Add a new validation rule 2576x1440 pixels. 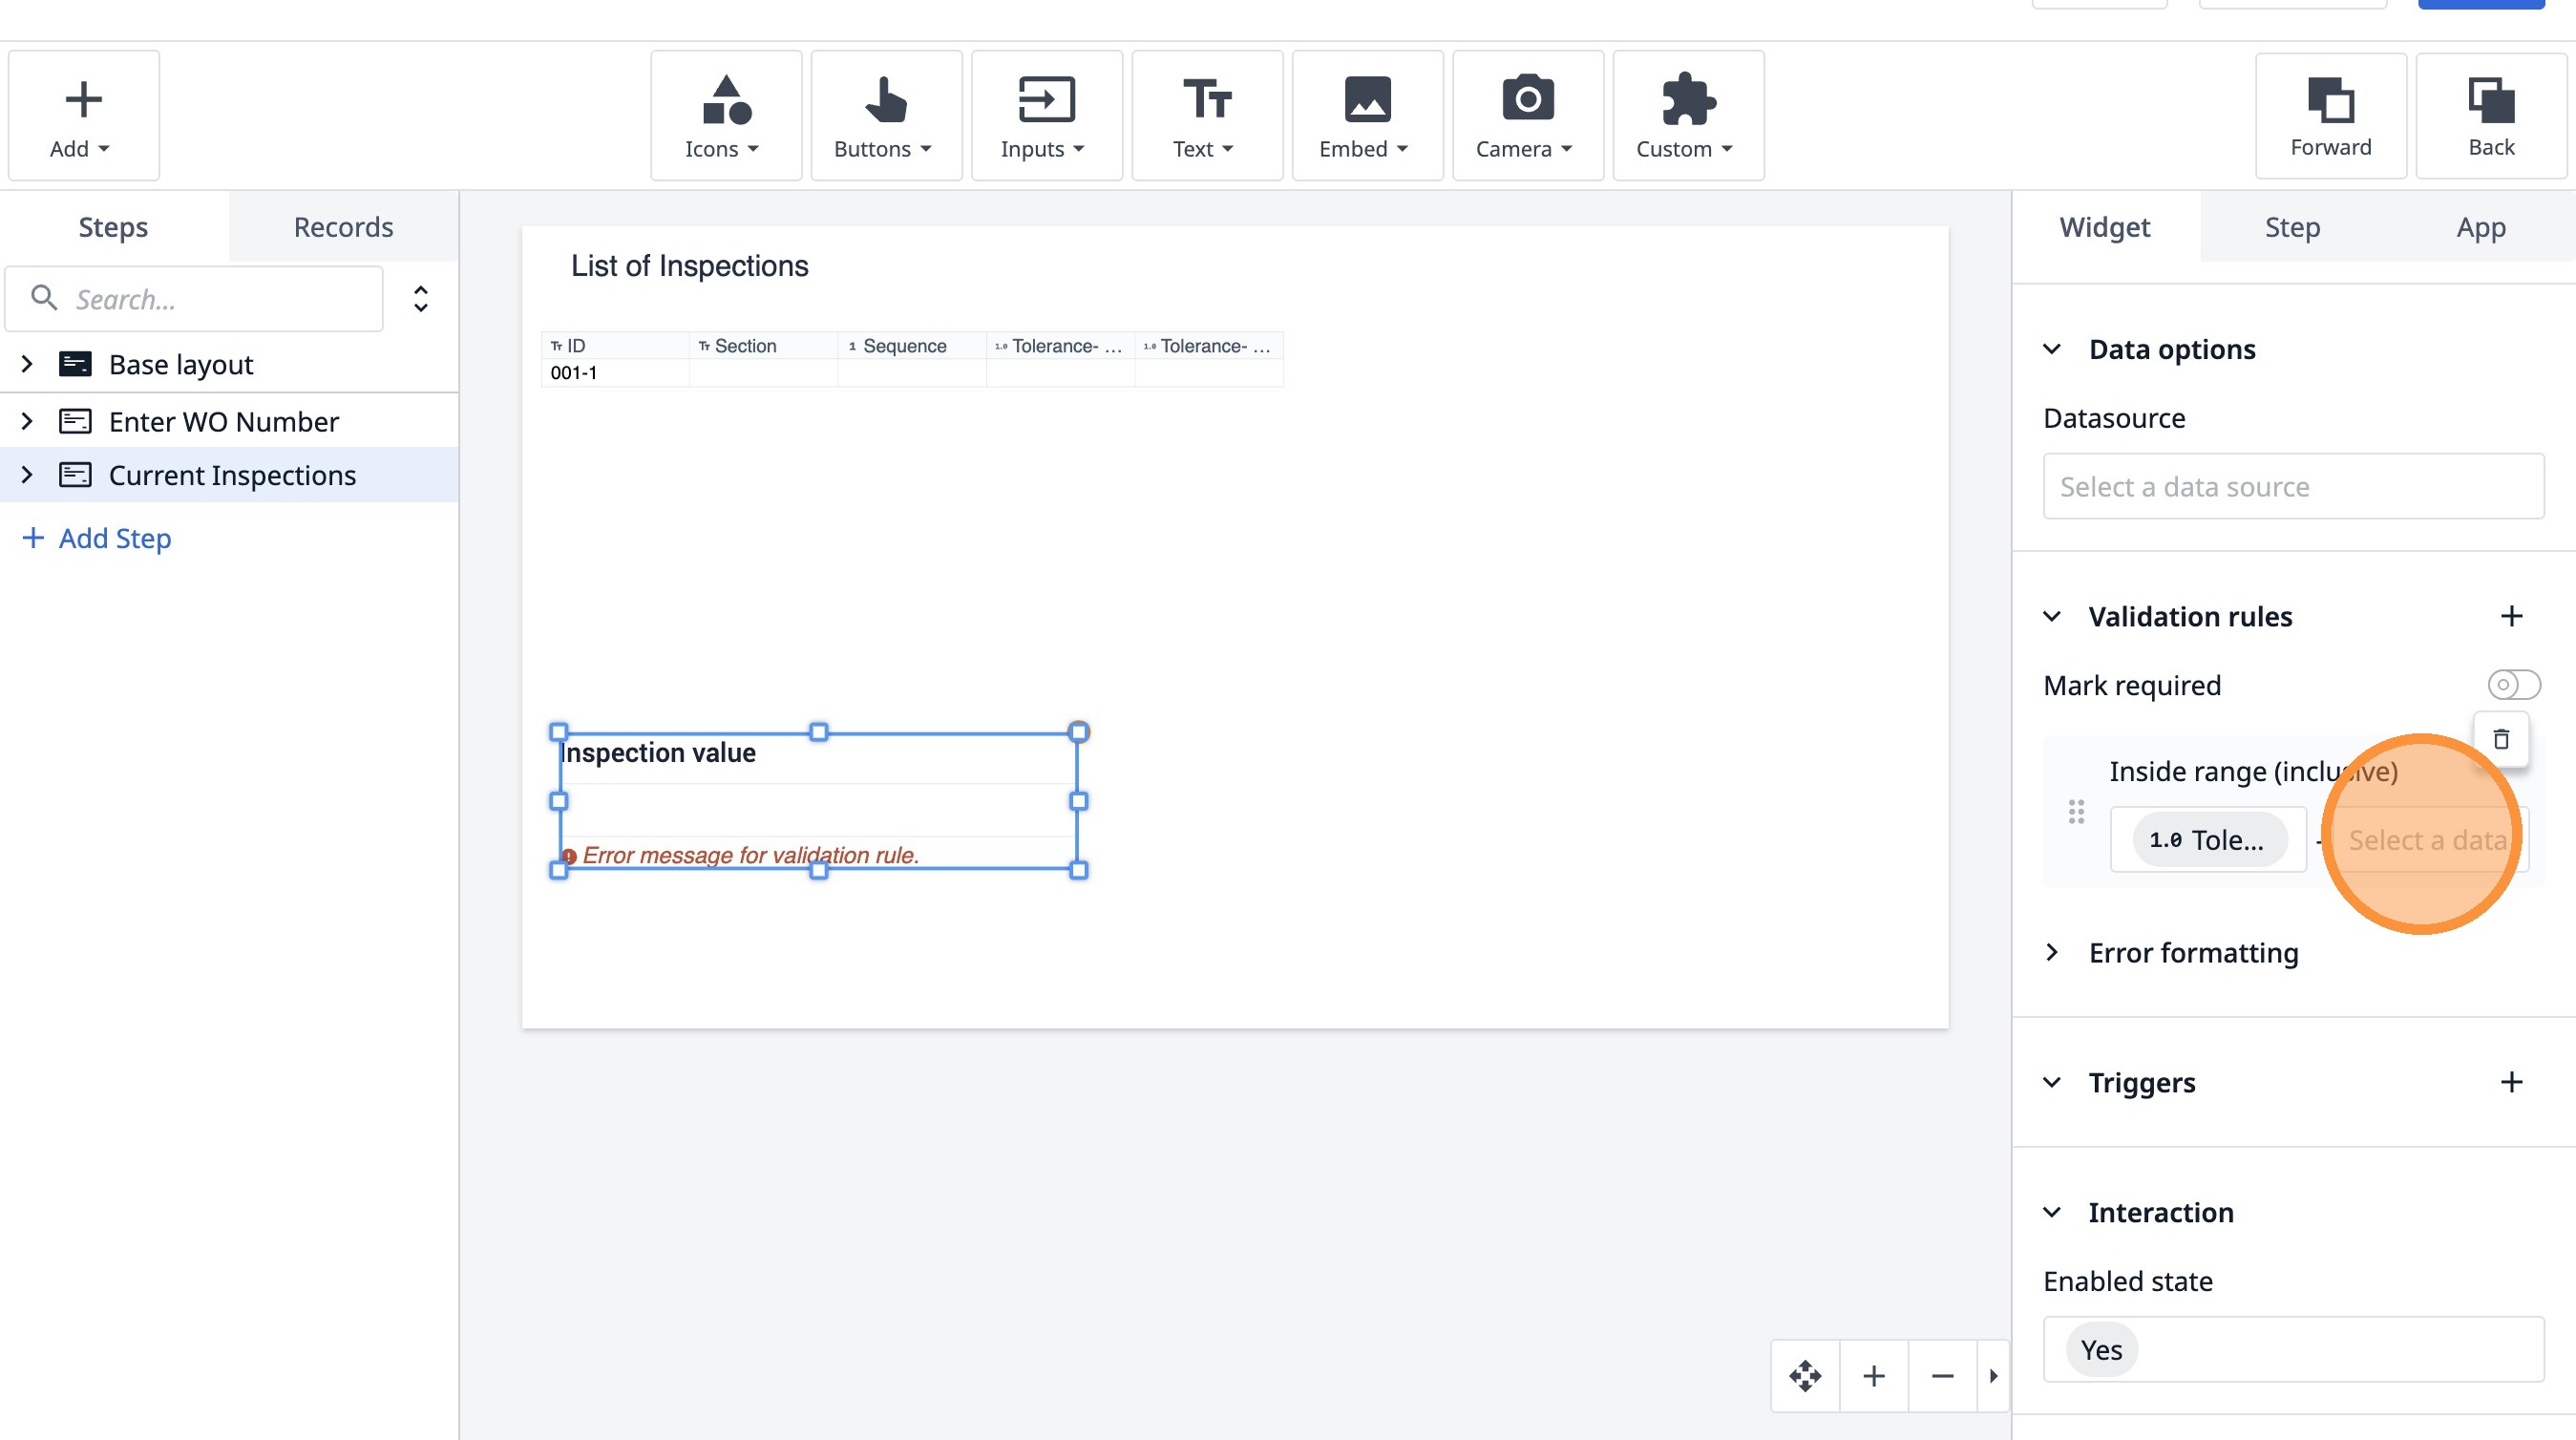point(2511,616)
